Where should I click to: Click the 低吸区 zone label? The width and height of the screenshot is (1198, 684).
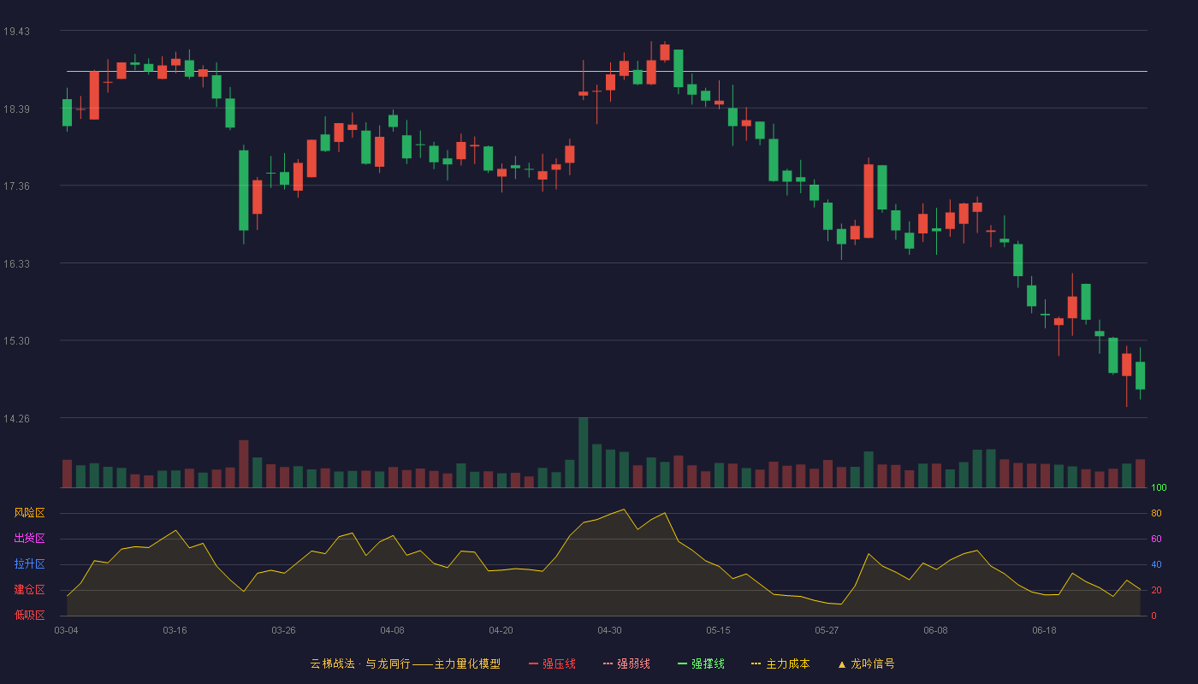29,615
